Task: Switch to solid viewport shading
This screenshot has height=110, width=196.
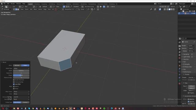Action: coord(169,9)
